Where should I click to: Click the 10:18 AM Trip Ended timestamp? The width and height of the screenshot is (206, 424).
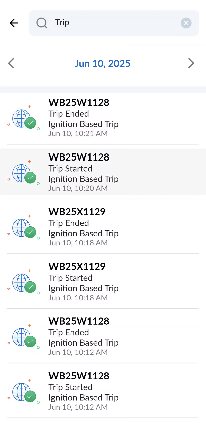coord(78,243)
